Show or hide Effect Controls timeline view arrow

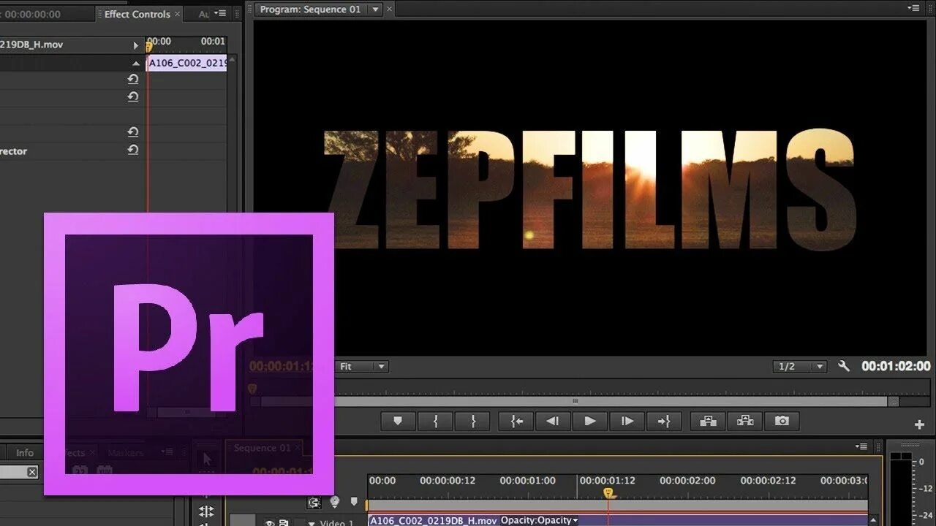coord(135,45)
